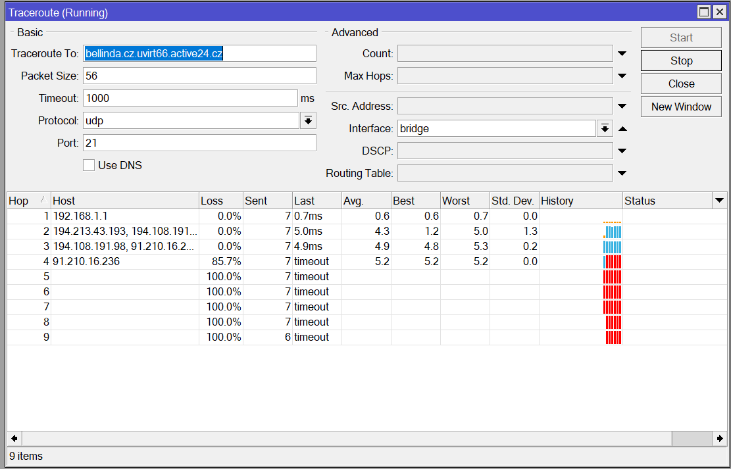
Task: Select the hop 4 row showing 91.210.16.236
Action: tap(132, 261)
